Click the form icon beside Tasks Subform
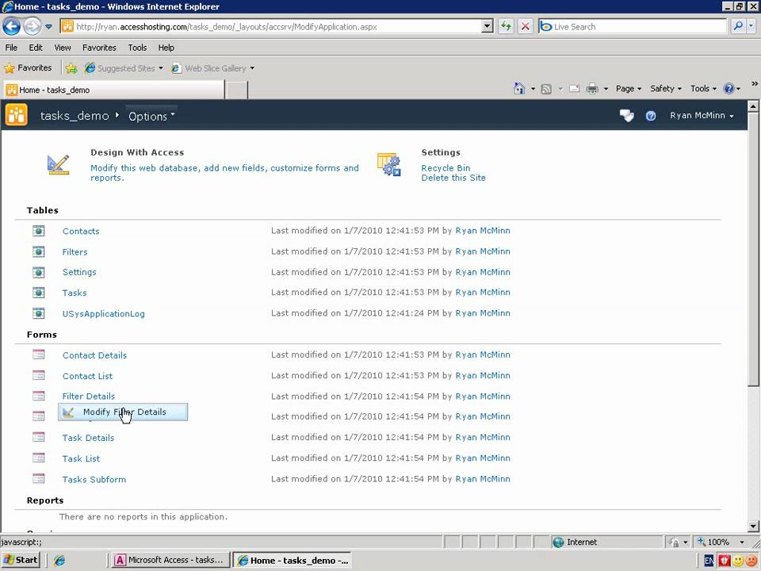The width and height of the screenshot is (761, 571). 38,479
